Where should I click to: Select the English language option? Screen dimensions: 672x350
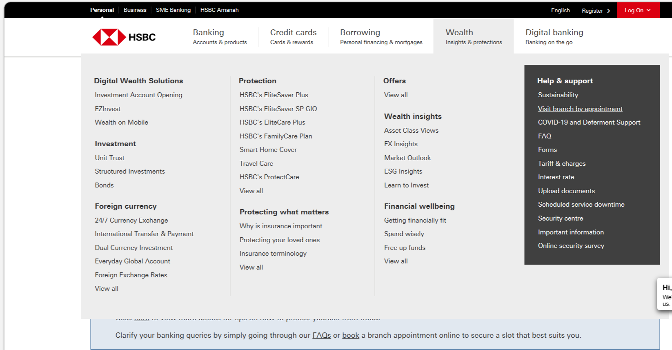(x=560, y=10)
